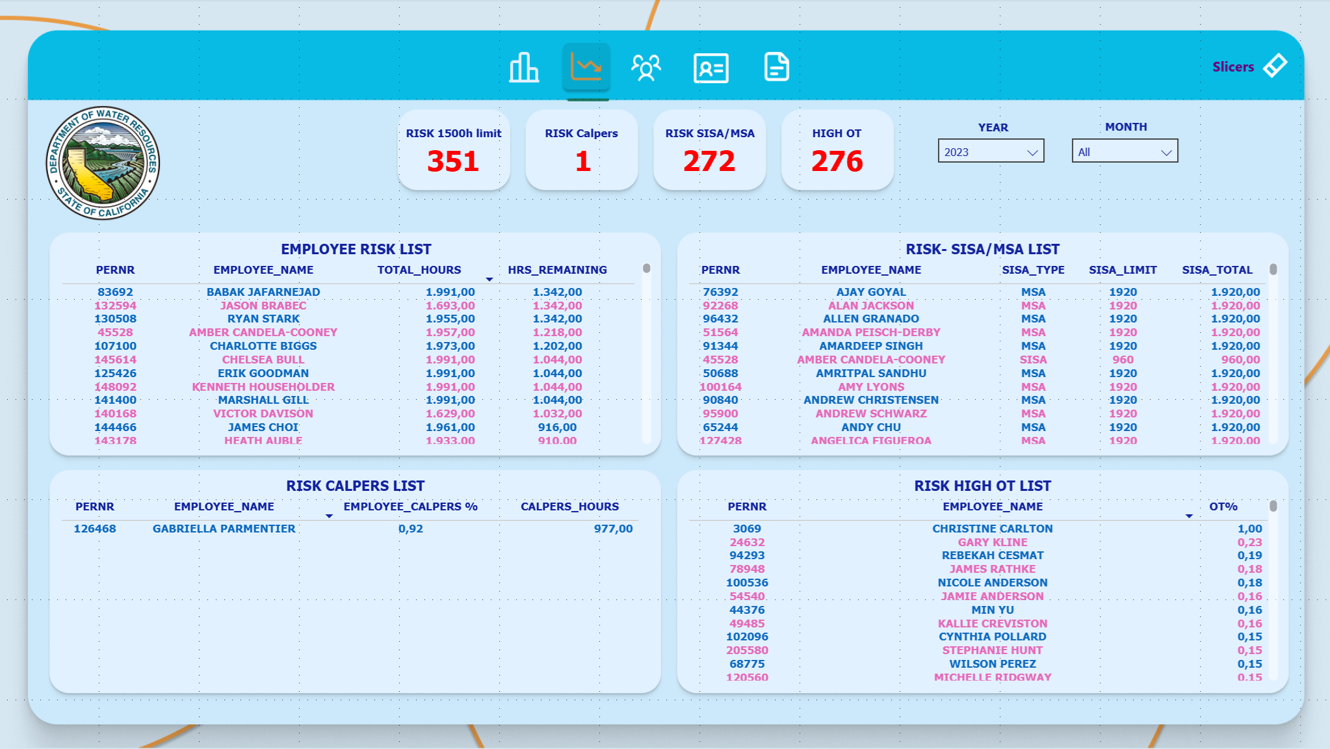Open the people group page icon
Viewport: 1330px width, 749px height.
click(x=645, y=67)
